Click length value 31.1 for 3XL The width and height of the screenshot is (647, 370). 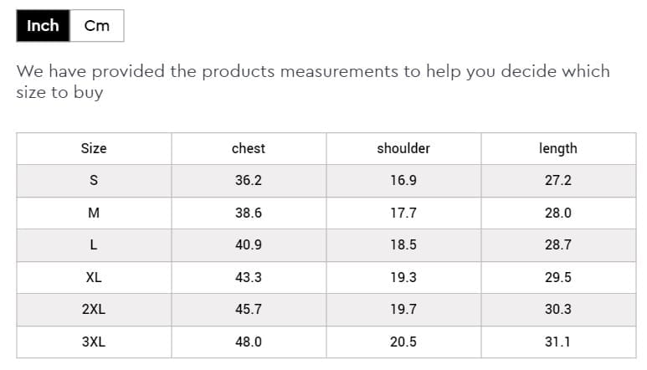(x=558, y=342)
